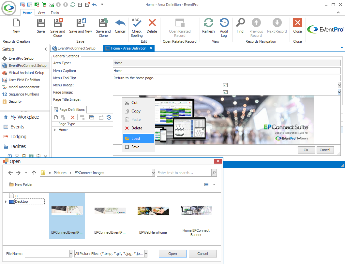Image resolution: width=345 pixels, height=264 pixels.
Task: Click the Menu Caption field
Action: tap(227, 71)
